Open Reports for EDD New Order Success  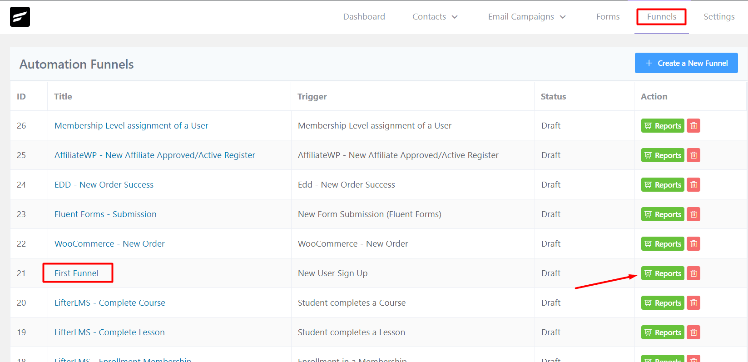point(663,185)
